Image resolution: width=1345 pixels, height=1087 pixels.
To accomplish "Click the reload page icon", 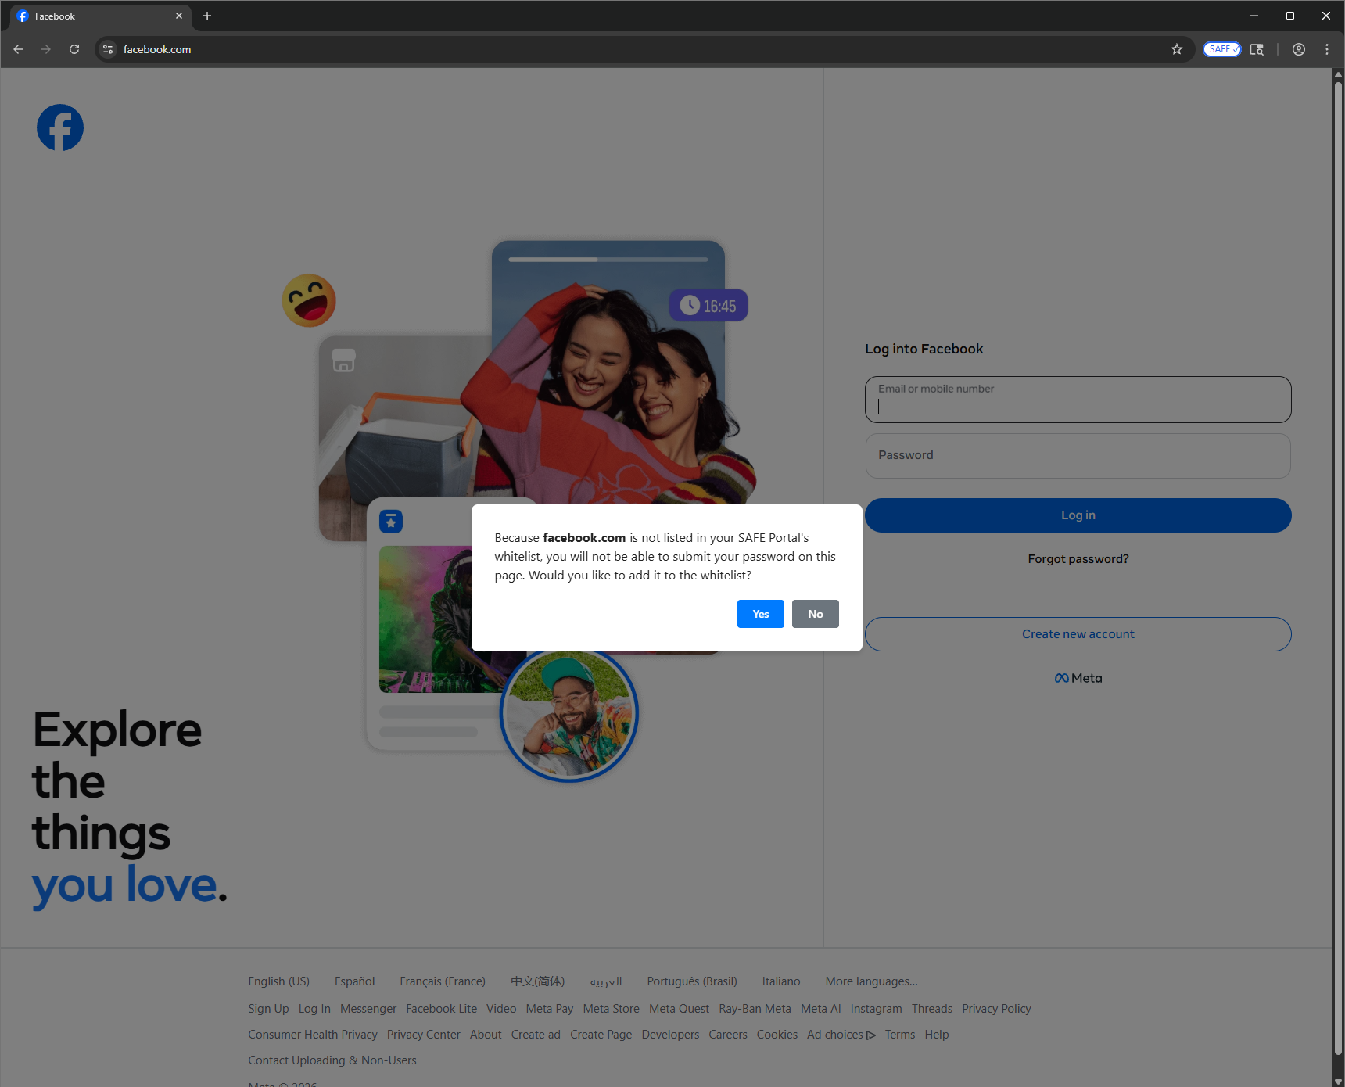I will point(74,49).
